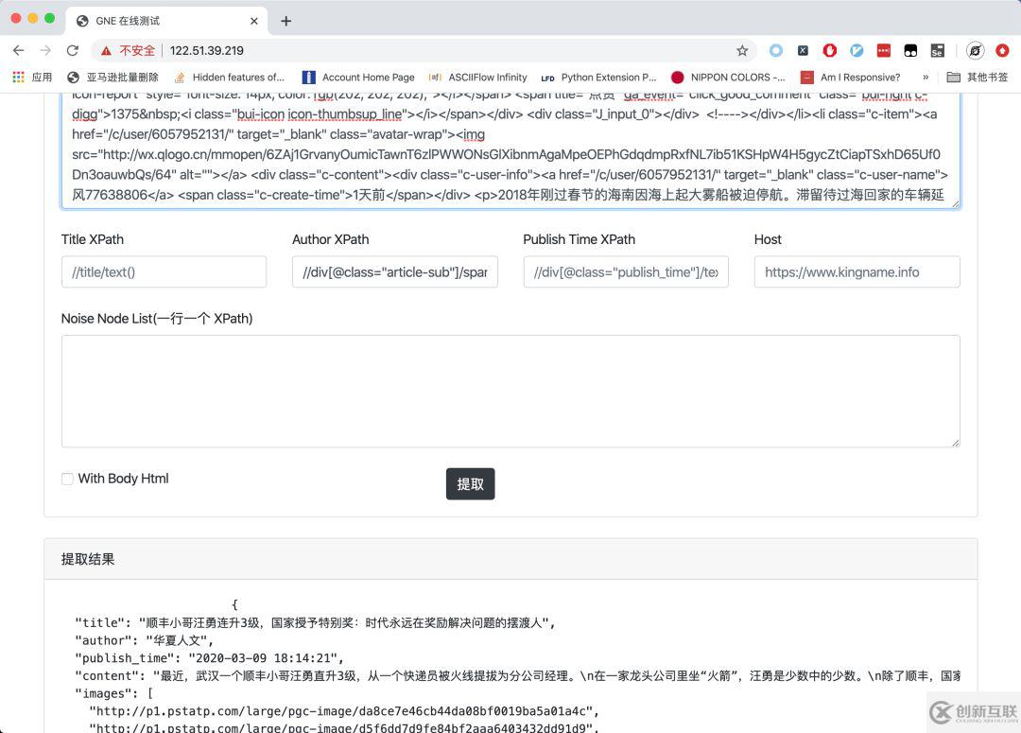The width and height of the screenshot is (1021, 733).
Task: Open the red Opera-style extension icon
Action: 830,50
